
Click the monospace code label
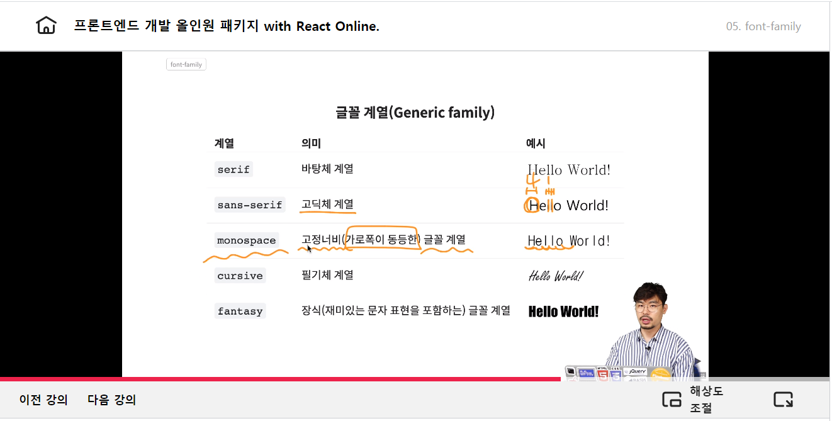point(246,240)
